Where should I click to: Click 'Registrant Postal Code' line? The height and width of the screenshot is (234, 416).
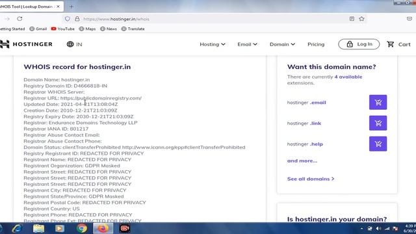pos(85,202)
